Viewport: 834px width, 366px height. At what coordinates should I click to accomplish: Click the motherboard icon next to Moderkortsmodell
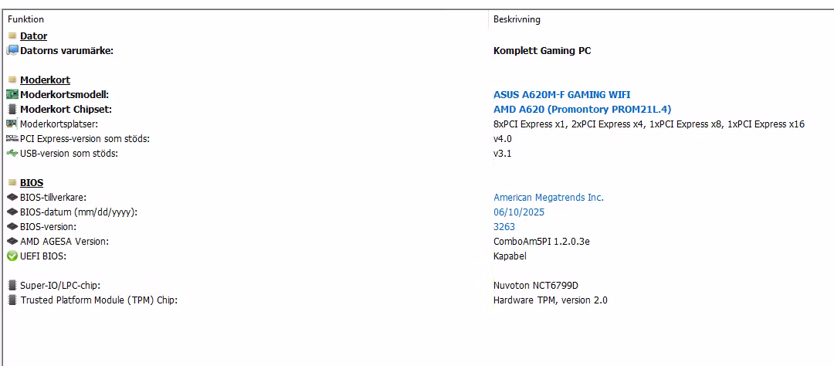12,95
